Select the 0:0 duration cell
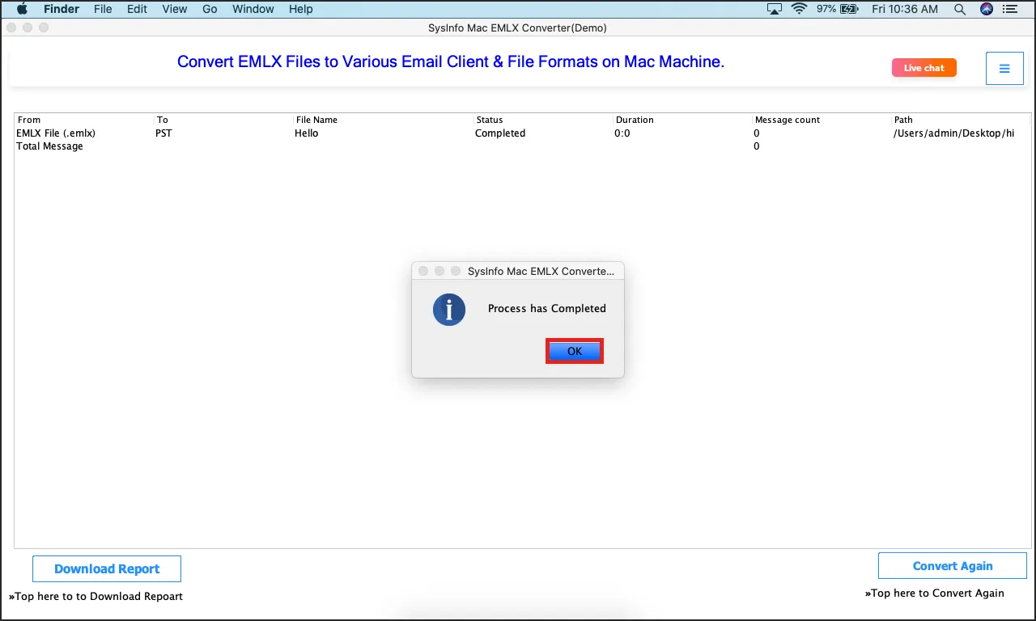Viewport: 1036px width, 621px height. [622, 133]
